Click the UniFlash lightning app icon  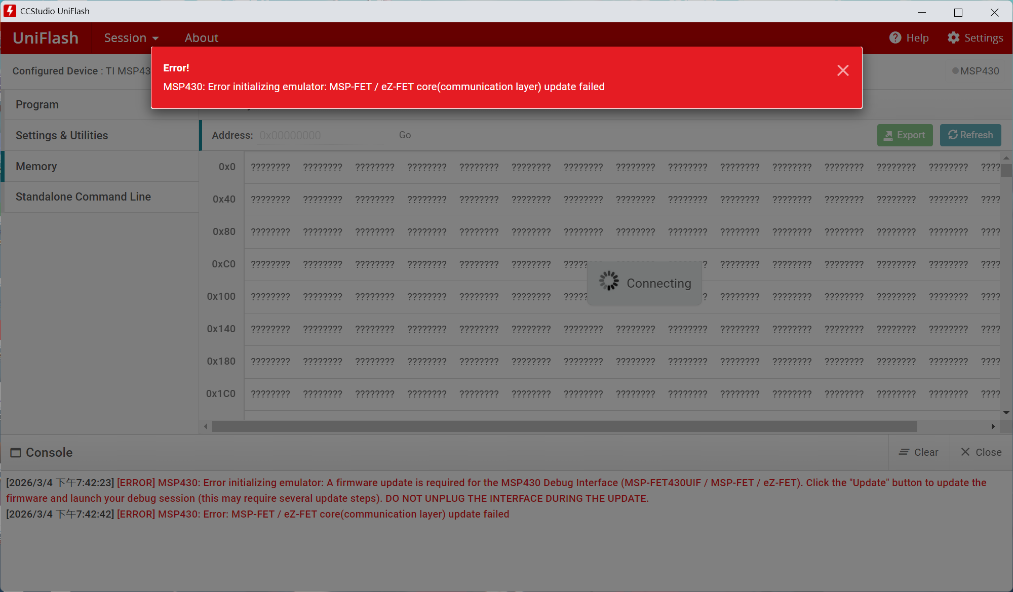(x=10, y=11)
